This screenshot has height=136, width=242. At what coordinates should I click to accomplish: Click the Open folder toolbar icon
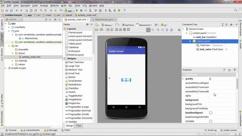point(2,11)
